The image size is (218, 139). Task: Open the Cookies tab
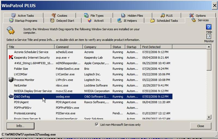pos(60,16)
